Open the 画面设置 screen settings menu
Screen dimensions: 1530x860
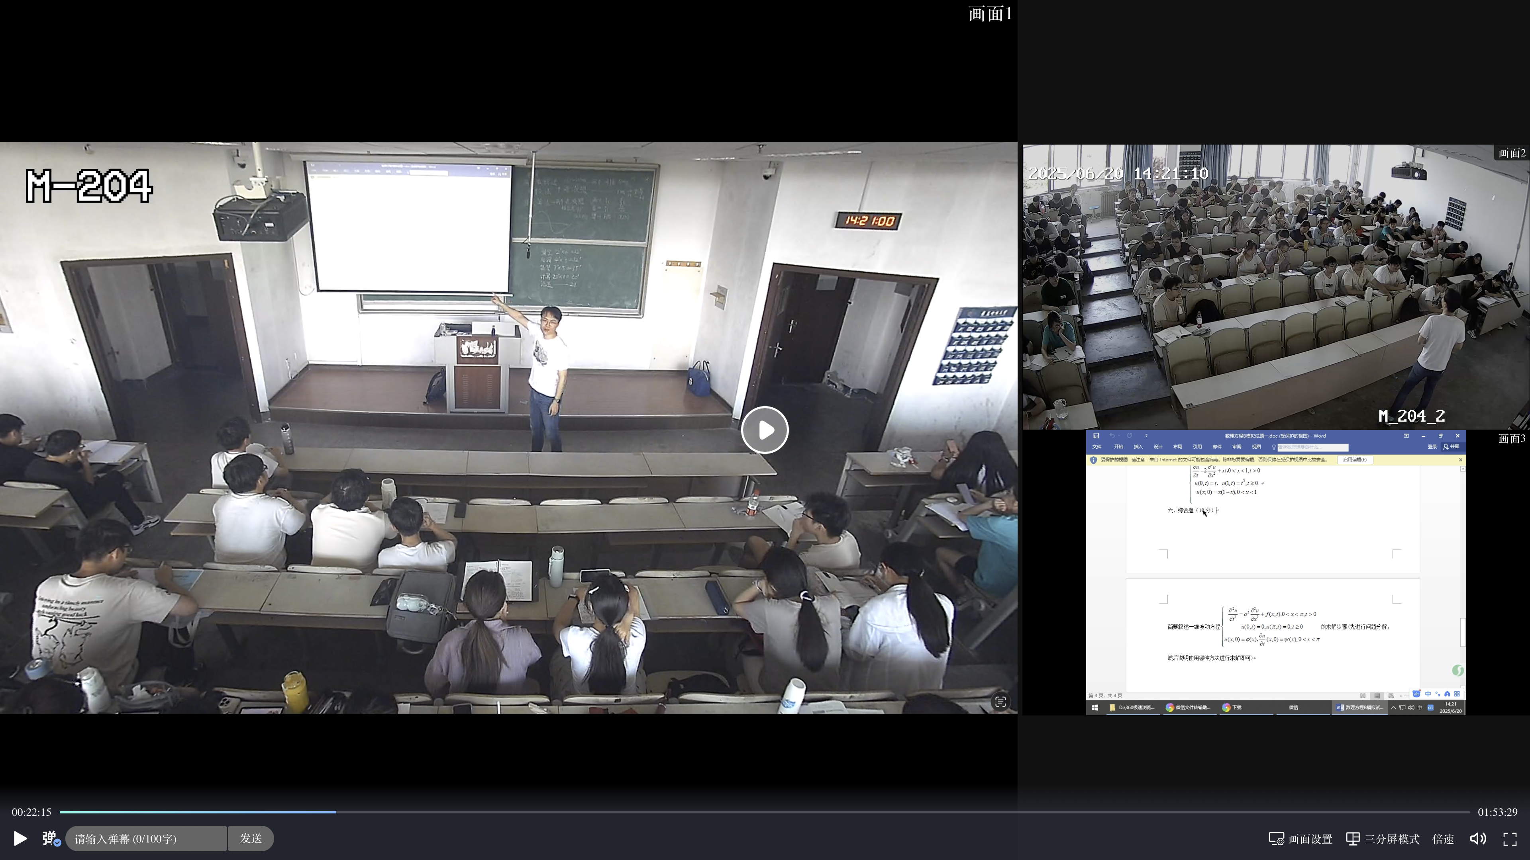click(x=1301, y=838)
